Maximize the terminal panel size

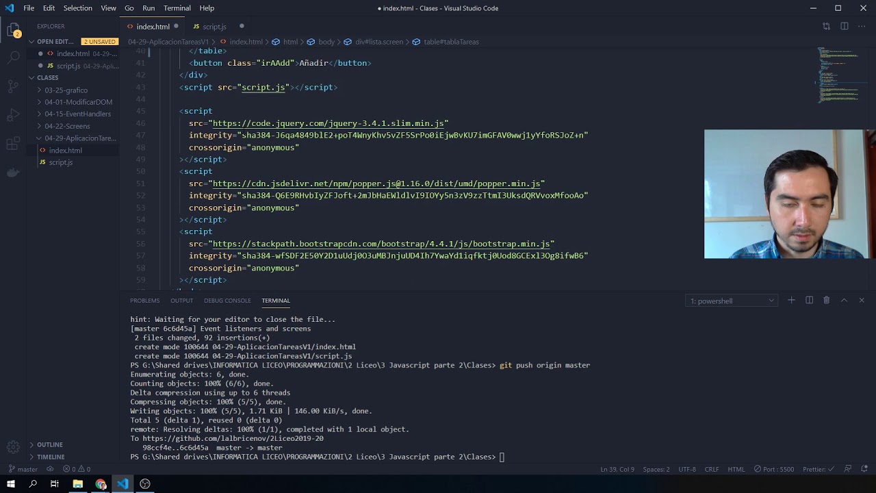coord(844,301)
